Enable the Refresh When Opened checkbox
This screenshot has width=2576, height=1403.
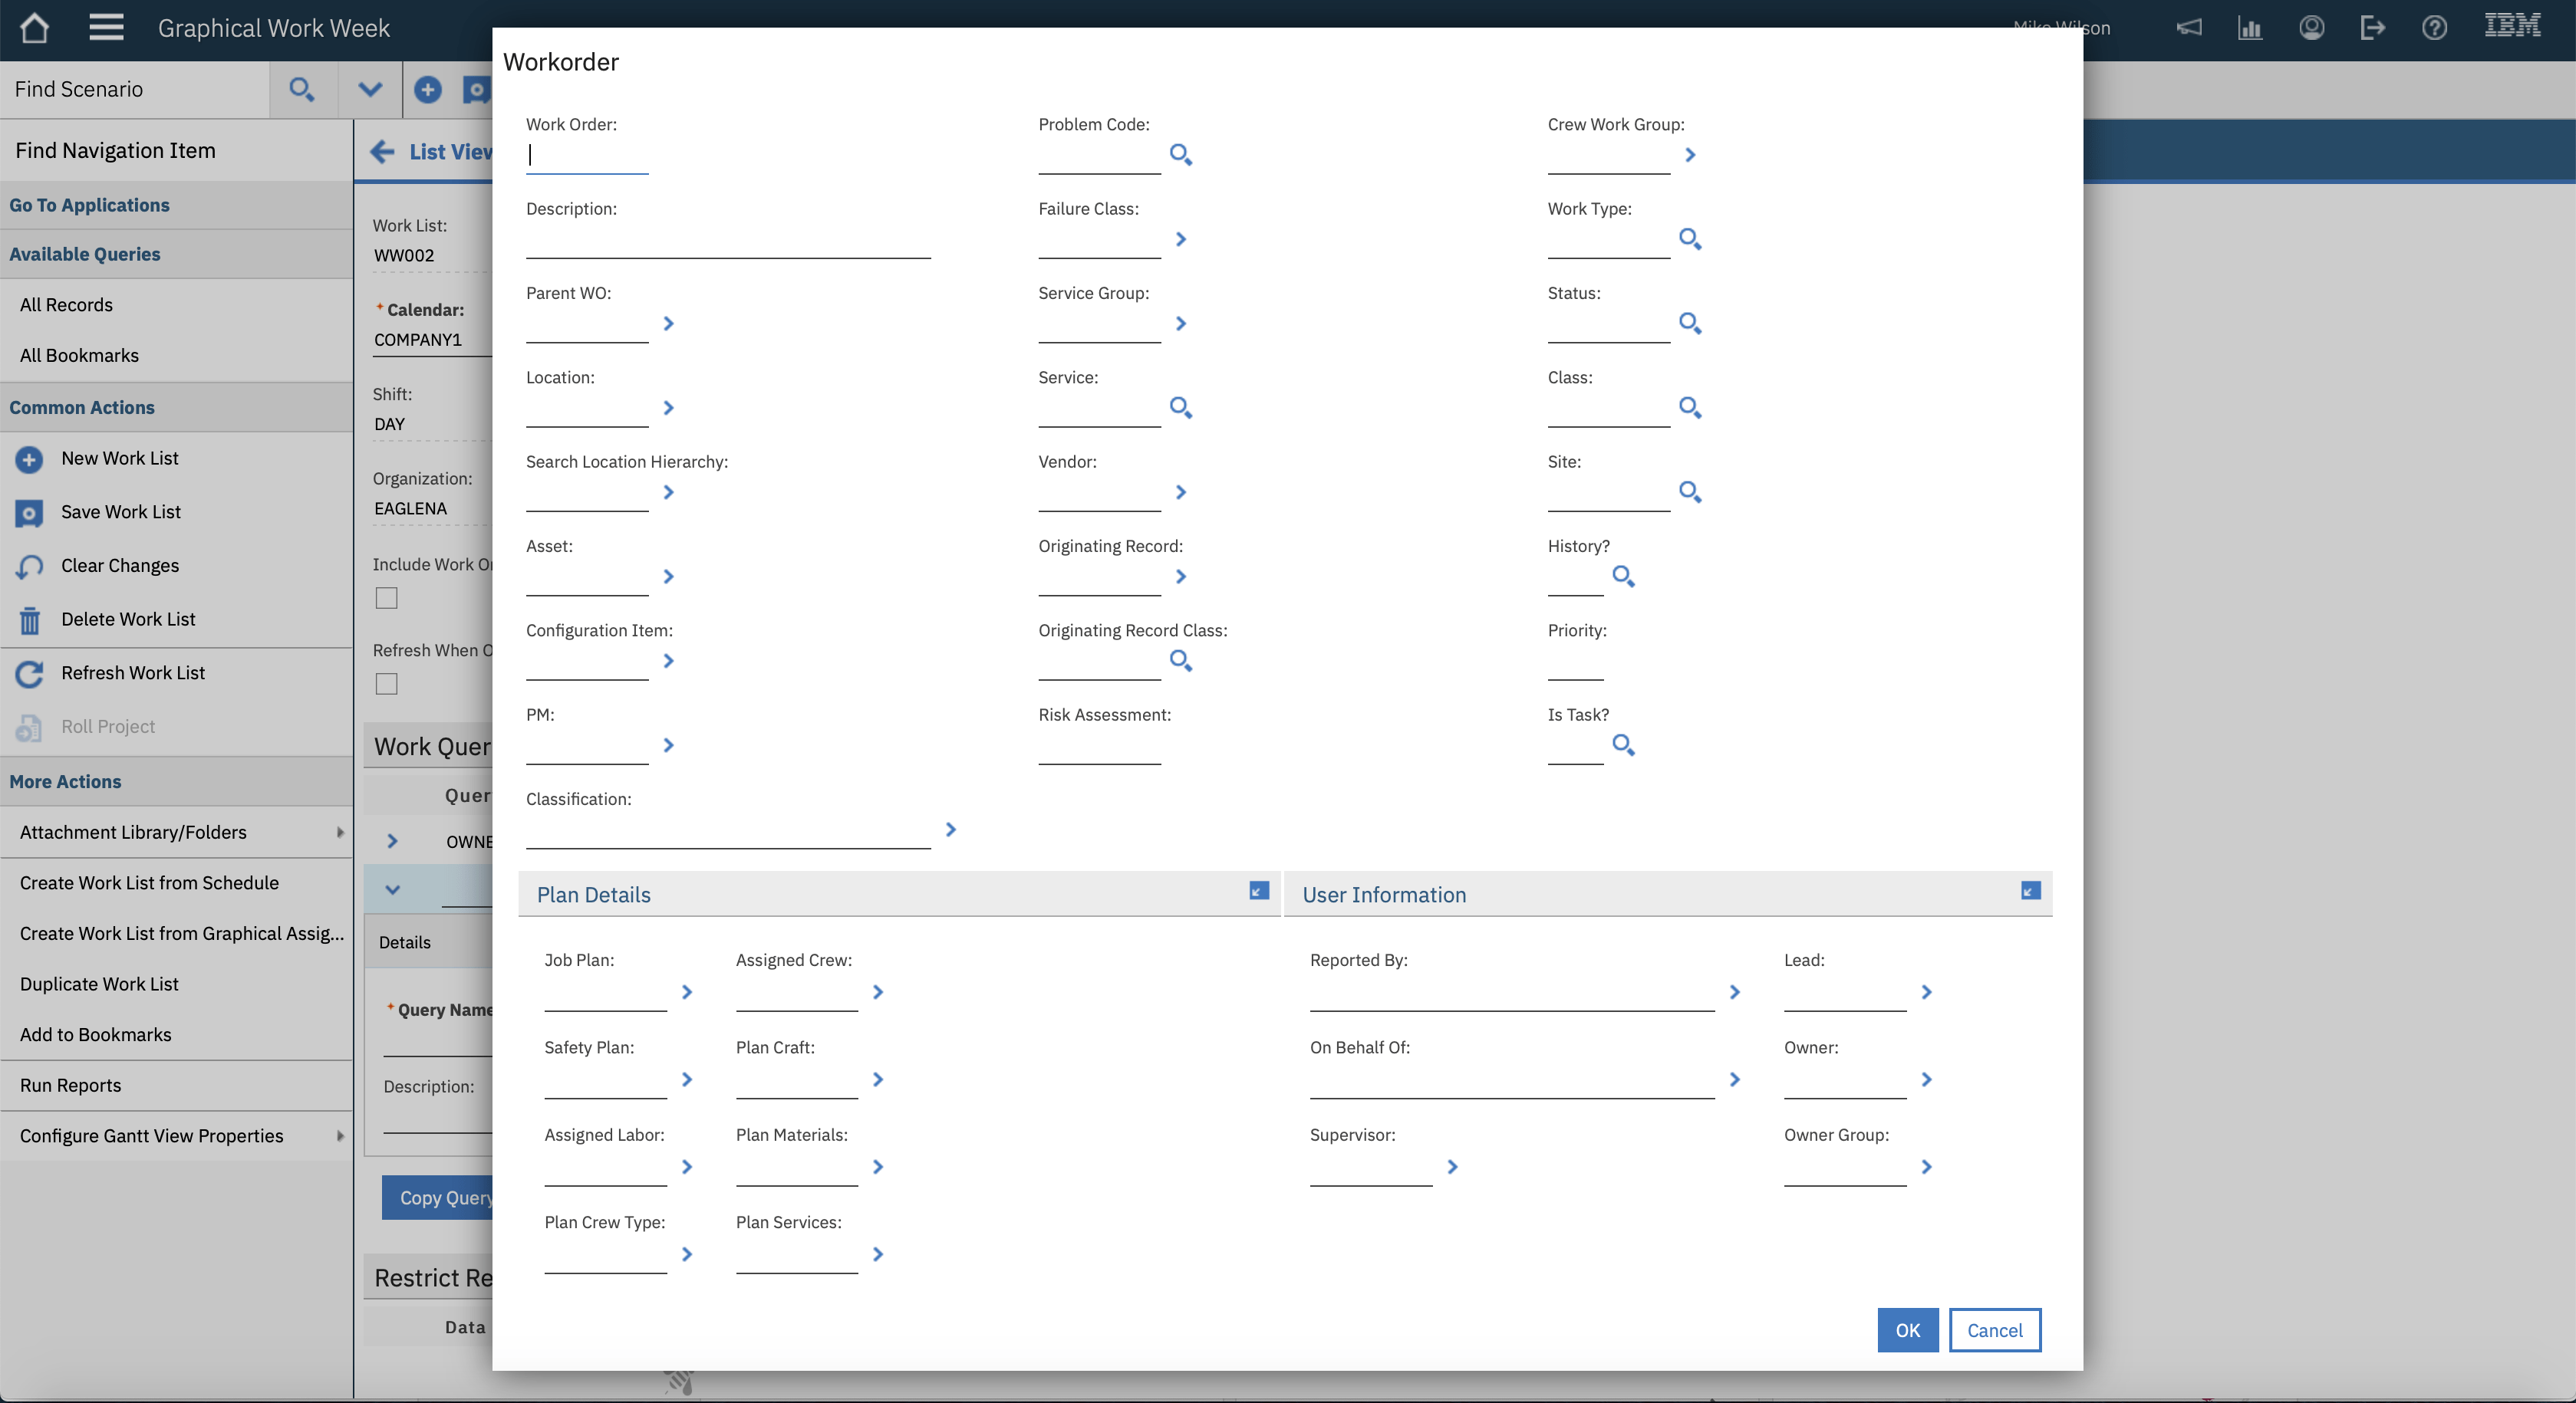coord(386,685)
